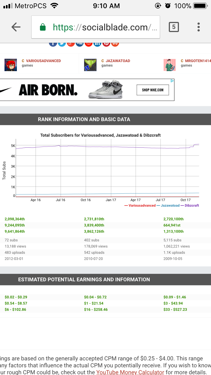This screenshot has width=211, height=375.
Task: Select the 2,720,100th rank value
Action: (173, 219)
